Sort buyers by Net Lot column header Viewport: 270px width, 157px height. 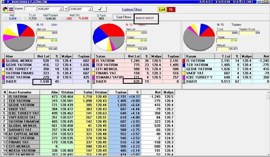42,56
